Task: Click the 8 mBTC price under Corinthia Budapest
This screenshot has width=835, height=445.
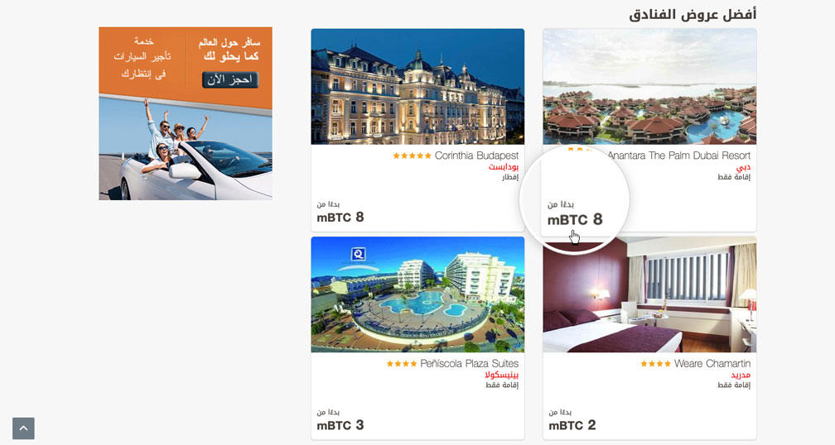Action: click(340, 217)
